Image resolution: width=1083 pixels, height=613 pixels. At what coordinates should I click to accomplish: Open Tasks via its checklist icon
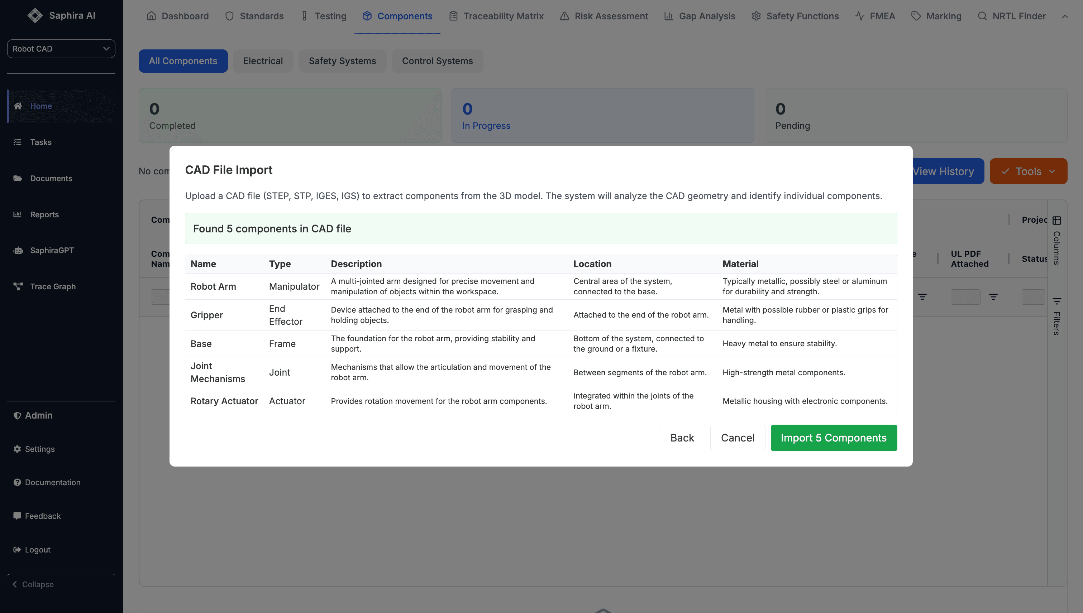18,142
